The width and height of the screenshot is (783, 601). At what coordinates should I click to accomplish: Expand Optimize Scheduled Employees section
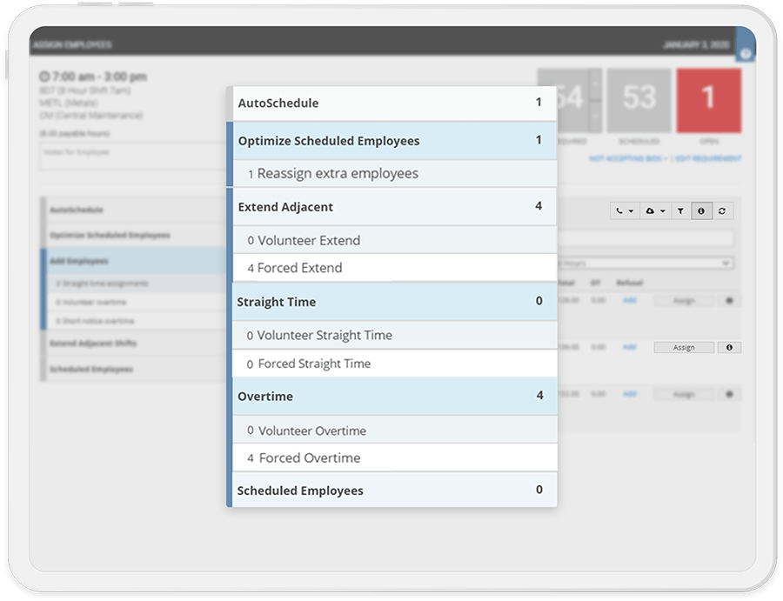coord(391,140)
